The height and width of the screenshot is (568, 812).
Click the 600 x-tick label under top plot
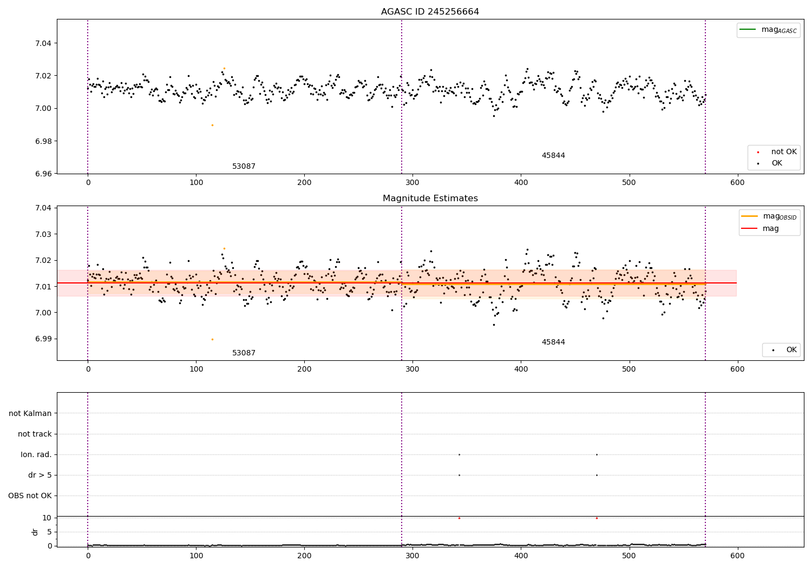tap(737, 183)
